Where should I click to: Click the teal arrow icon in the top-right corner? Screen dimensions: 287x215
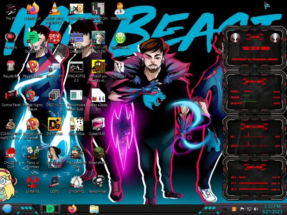267,5
